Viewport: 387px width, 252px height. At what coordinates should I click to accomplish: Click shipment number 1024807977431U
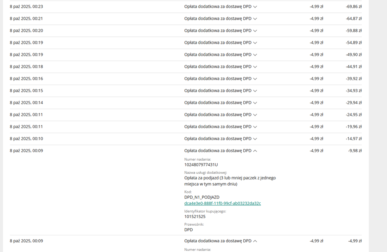201,165
